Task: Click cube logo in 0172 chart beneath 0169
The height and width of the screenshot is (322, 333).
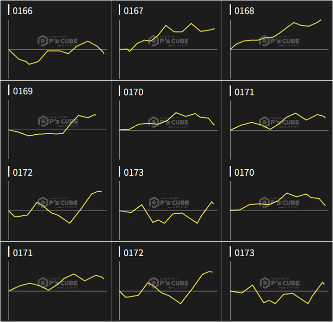Action: point(43,202)
